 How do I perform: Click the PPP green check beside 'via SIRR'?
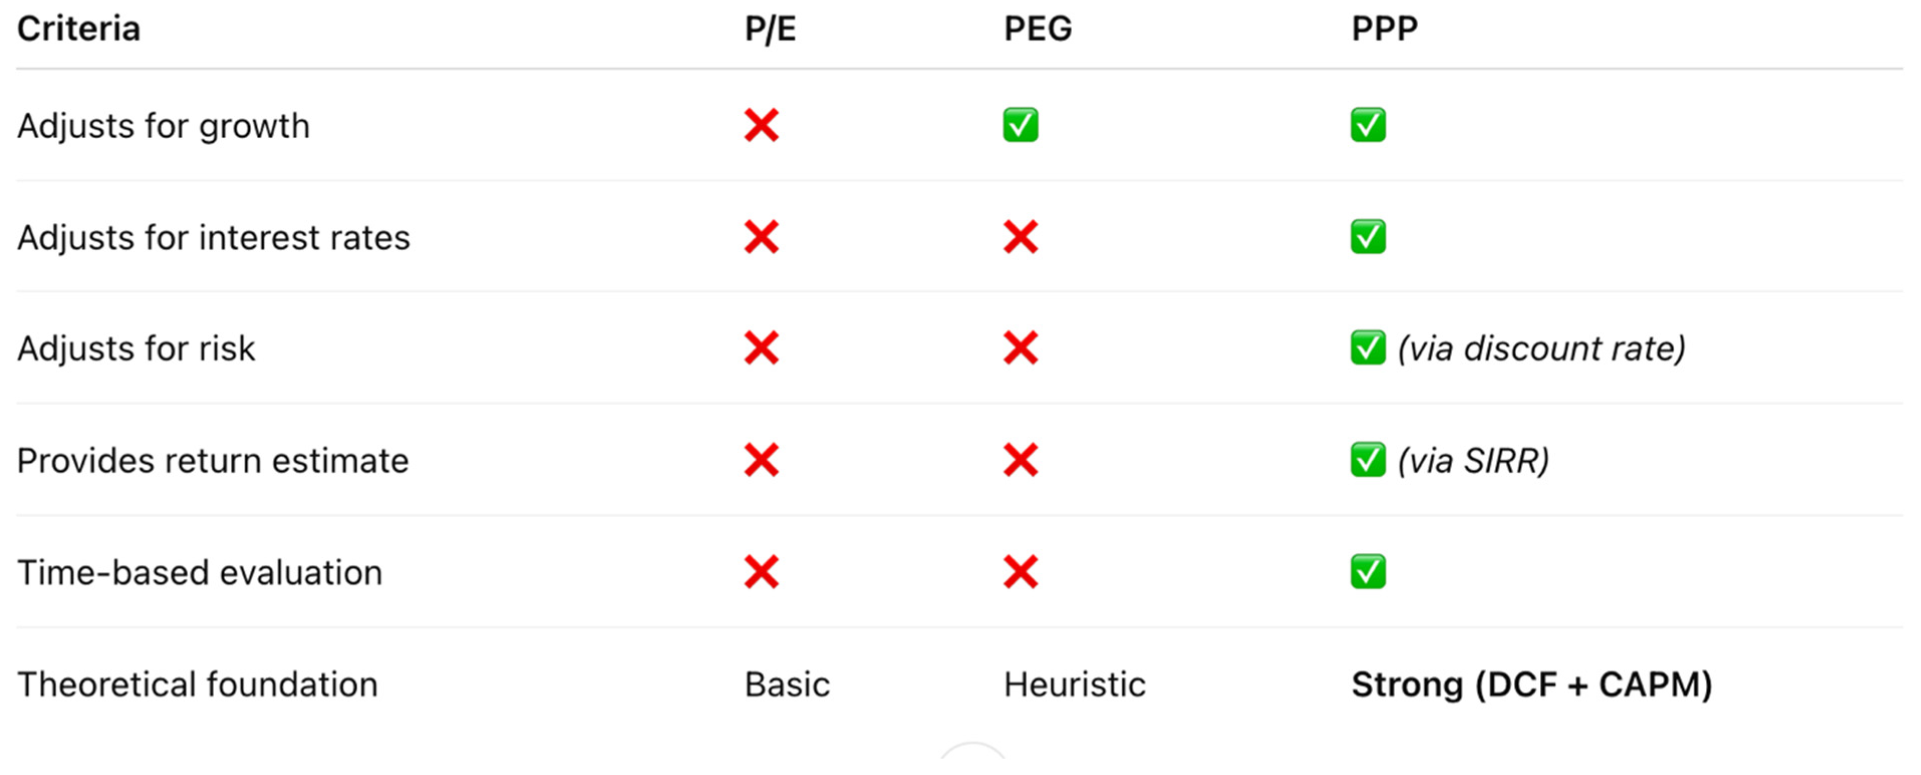coord(1368,460)
